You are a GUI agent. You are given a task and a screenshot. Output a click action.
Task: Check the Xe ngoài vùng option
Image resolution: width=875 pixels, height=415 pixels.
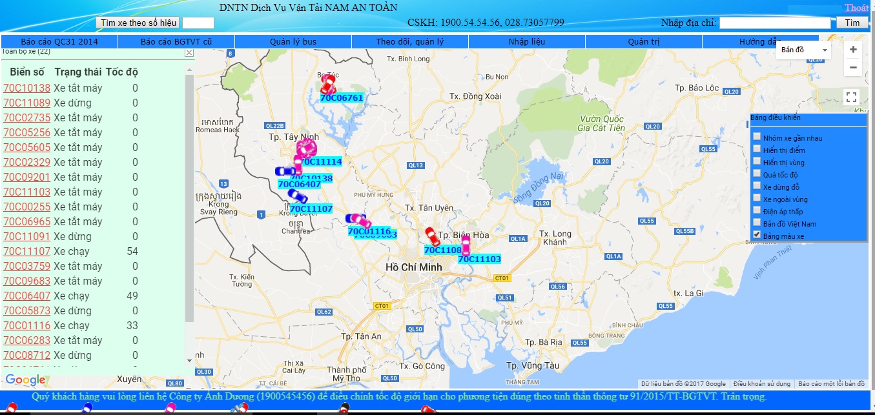[757, 197]
